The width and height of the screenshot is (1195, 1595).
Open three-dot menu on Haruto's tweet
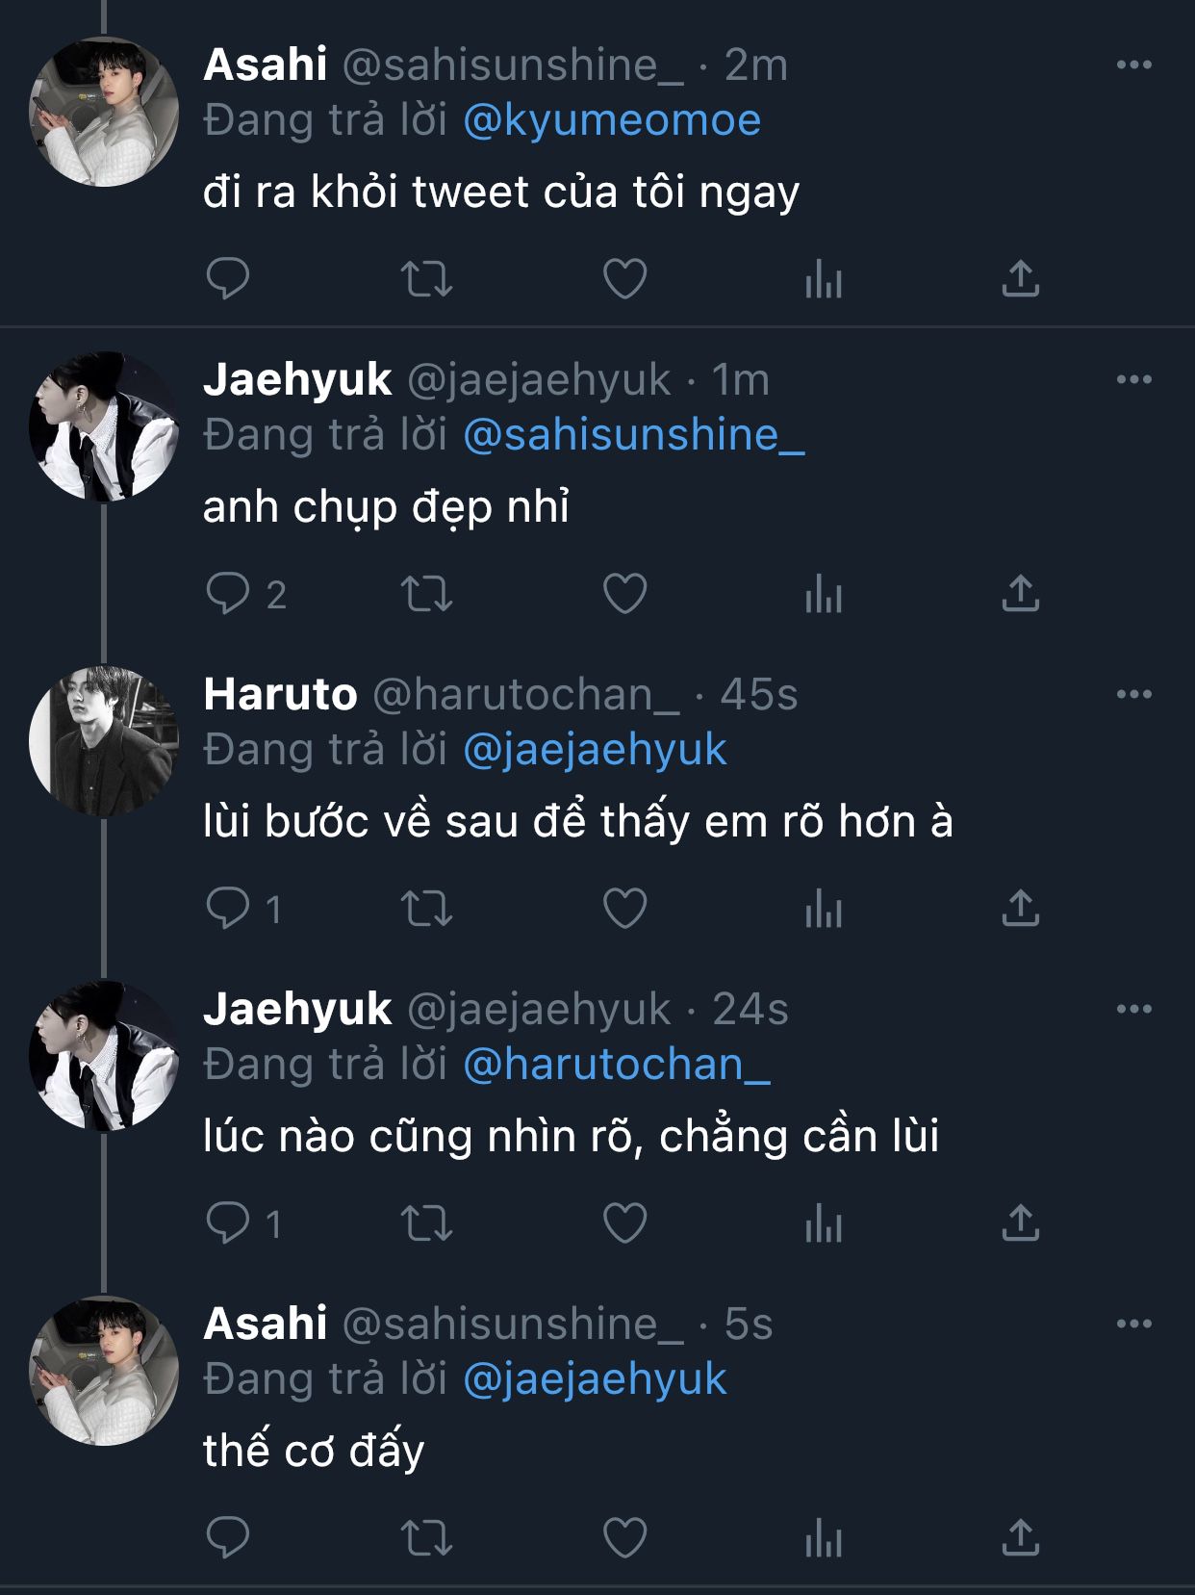click(1133, 694)
